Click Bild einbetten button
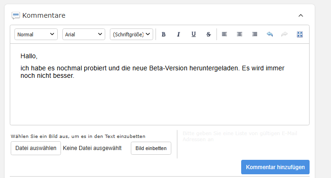The image size is (331, 178). pyautogui.click(x=151, y=148)
